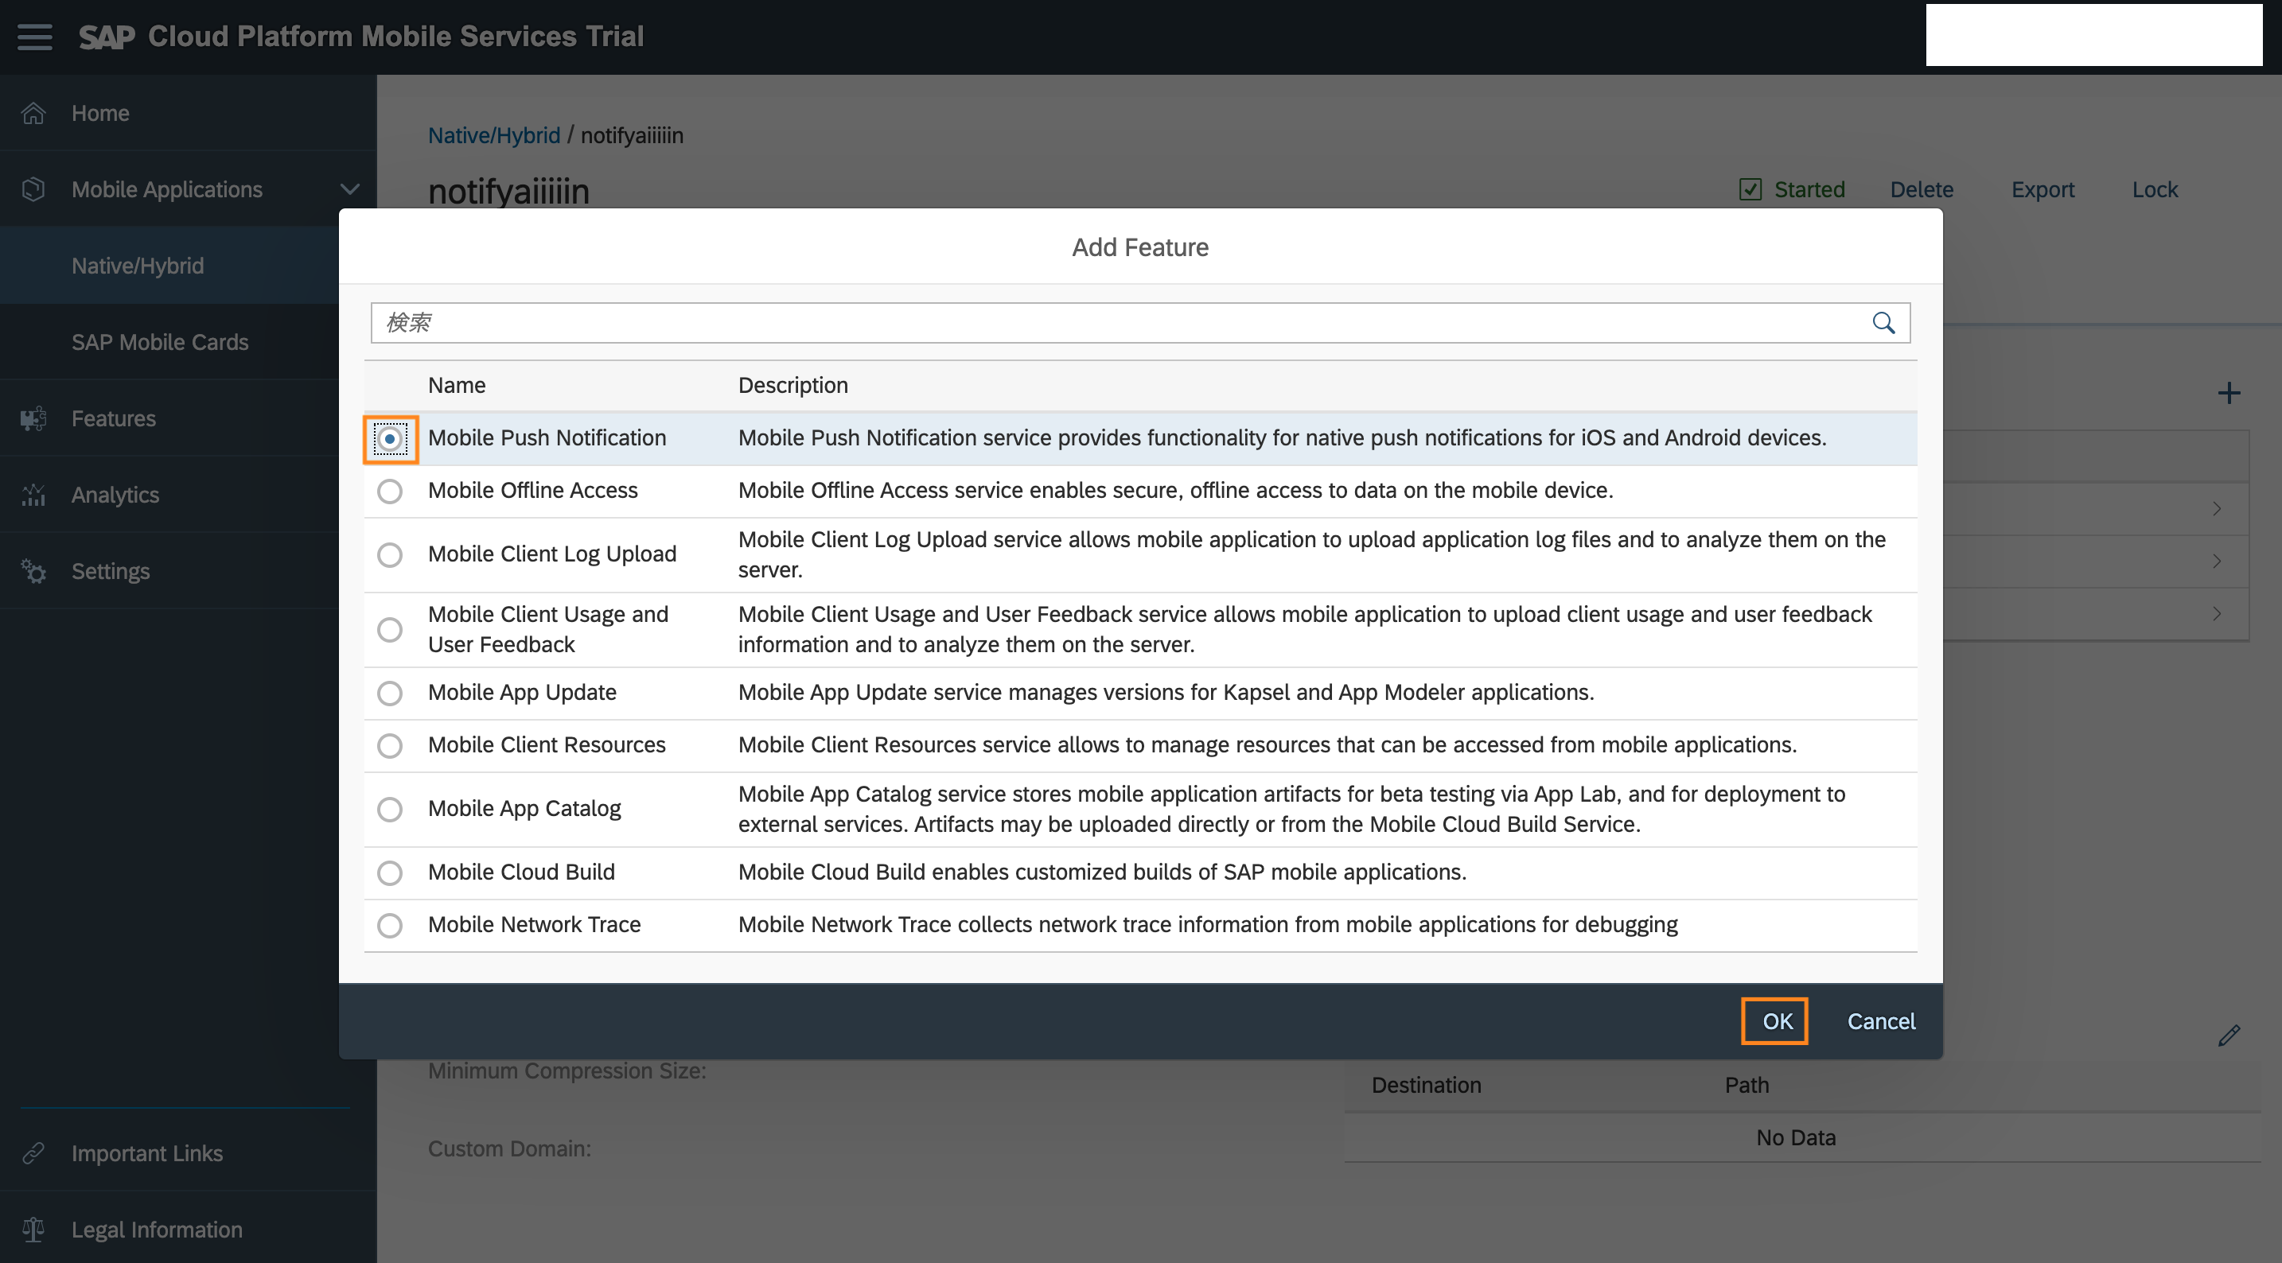Click the Analytics chart icon
This screenshot has width=2282, height=1263.
33,495
